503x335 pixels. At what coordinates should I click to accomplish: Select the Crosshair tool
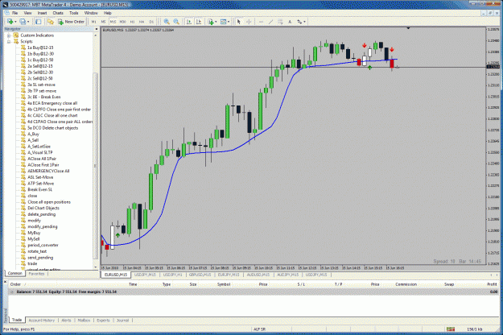pos(249,22)
